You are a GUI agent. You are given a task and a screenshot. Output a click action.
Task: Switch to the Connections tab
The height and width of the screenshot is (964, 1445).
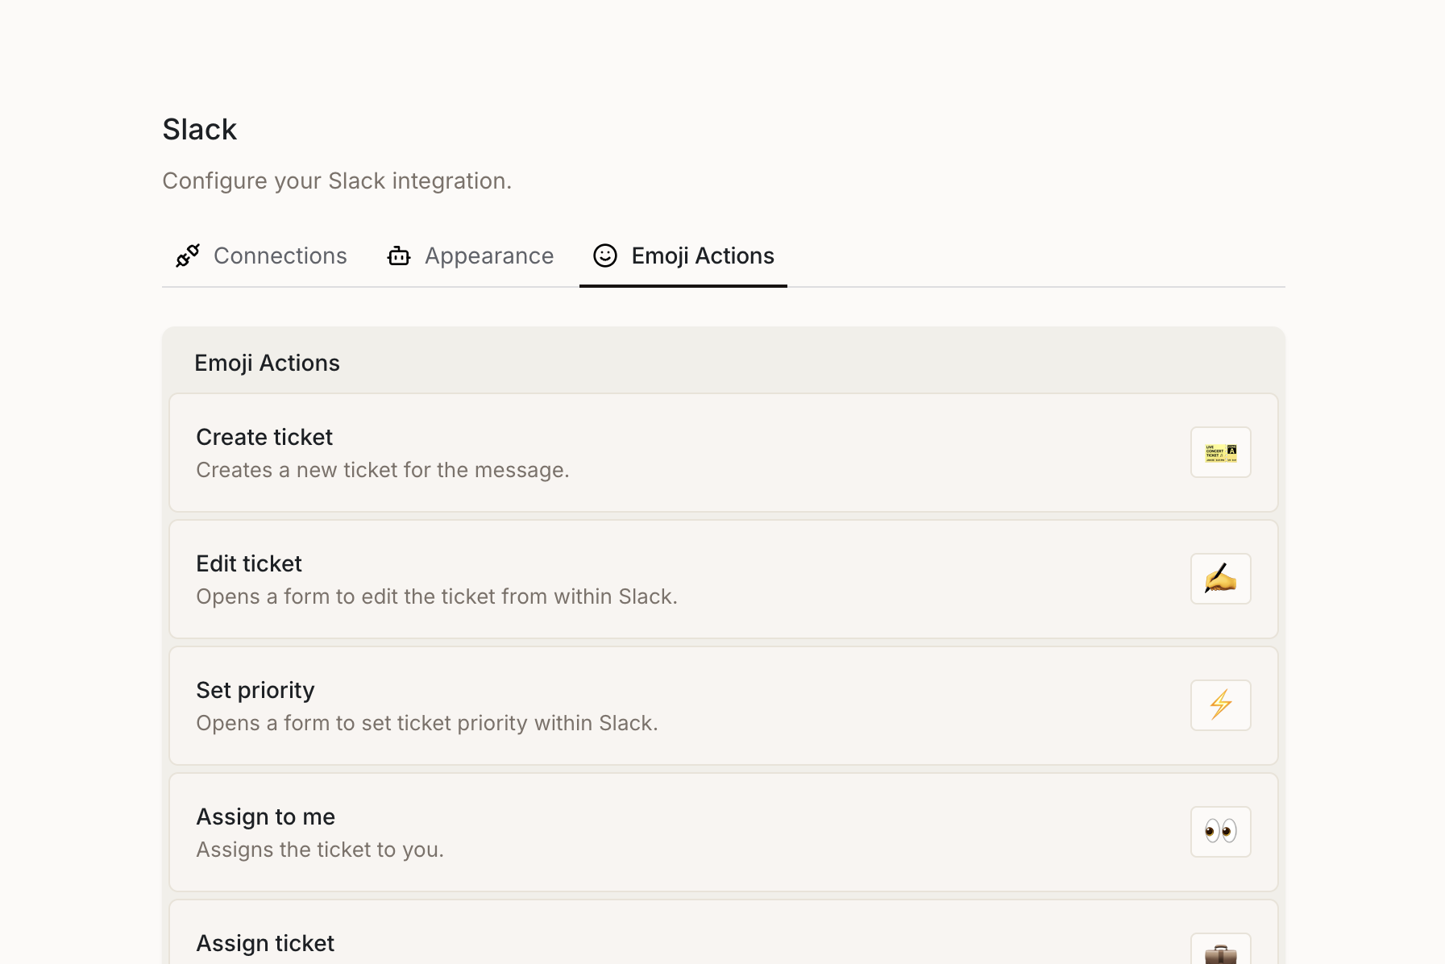tap(280, 256)
